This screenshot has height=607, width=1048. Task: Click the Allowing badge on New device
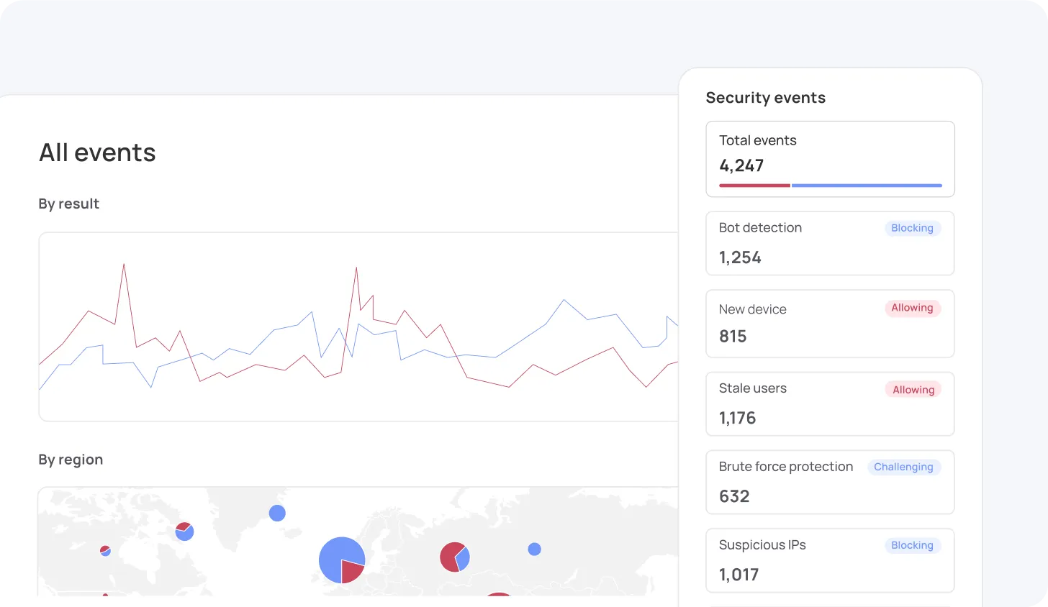[912, 308]
